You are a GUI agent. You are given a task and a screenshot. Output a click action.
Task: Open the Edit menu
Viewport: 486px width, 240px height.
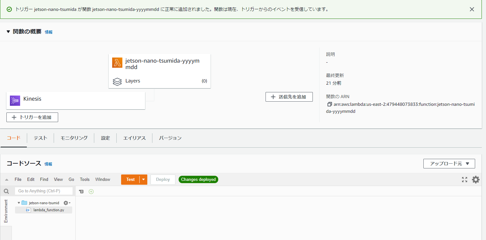point(31,179)
